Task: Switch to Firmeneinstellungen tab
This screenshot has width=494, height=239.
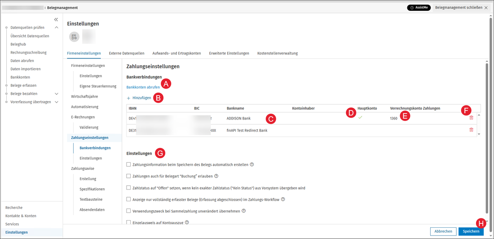Action: pos(84,53)
